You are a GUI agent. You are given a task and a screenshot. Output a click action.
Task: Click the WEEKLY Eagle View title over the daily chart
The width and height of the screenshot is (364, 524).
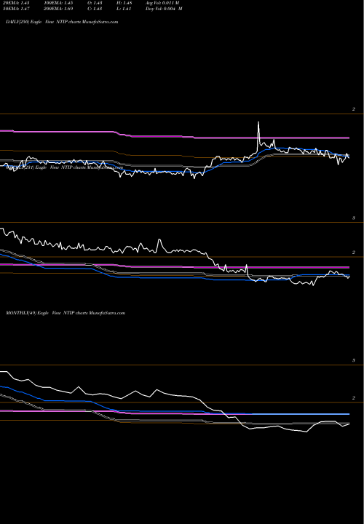65,167
